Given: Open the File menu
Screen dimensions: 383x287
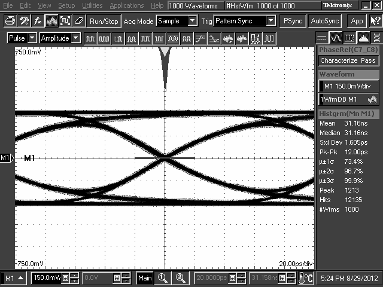Looking at the screenshot, I should click(8, 5).
